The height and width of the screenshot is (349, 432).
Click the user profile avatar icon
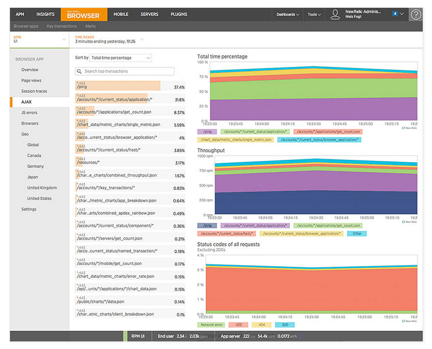point(335,14)
